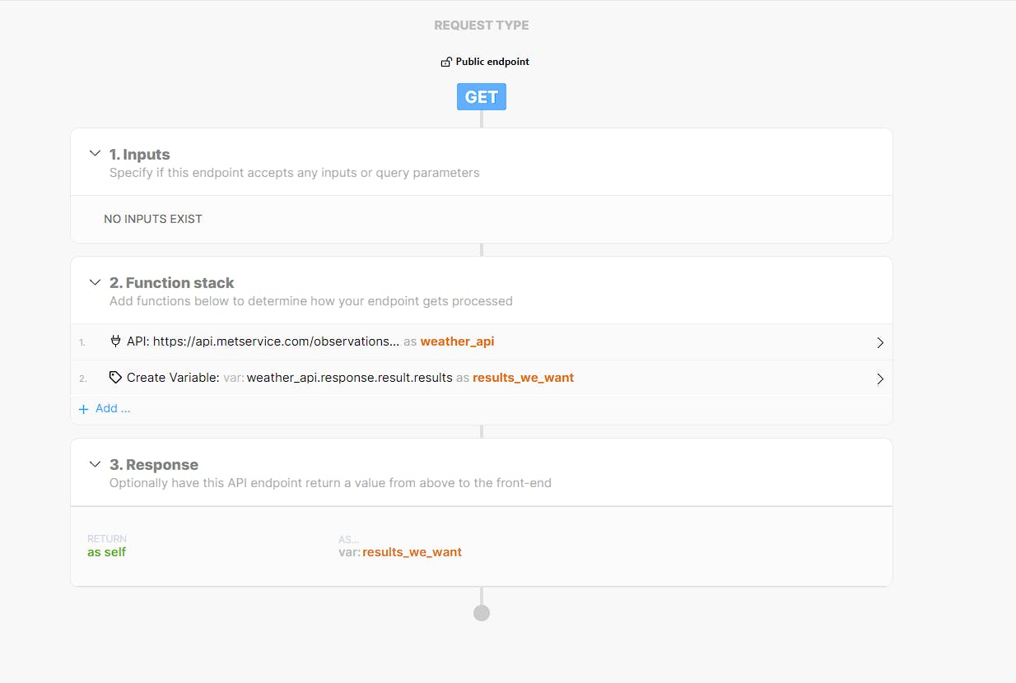The height and width of the screenshot is (683, 1016).
Task: Collapse the Function stack section chevron
Action: coord(95,282)
